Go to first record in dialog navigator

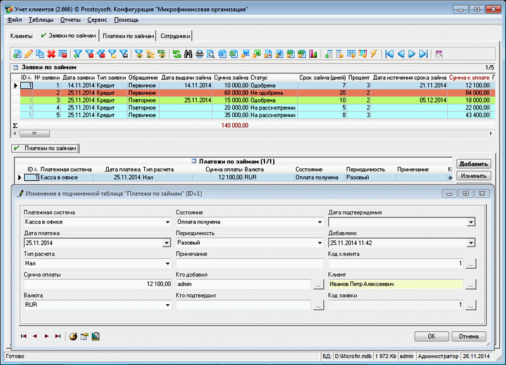tap(23, 336)
